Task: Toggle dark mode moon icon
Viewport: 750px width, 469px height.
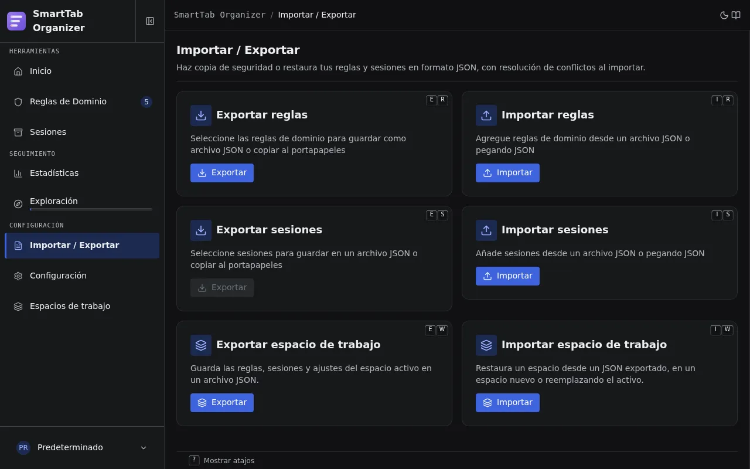Action: [724, 15]
